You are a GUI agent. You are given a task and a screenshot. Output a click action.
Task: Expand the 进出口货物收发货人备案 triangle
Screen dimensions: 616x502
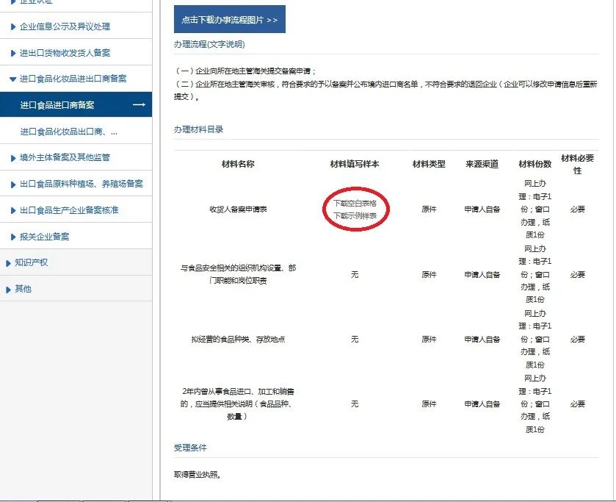click(13, 54)
